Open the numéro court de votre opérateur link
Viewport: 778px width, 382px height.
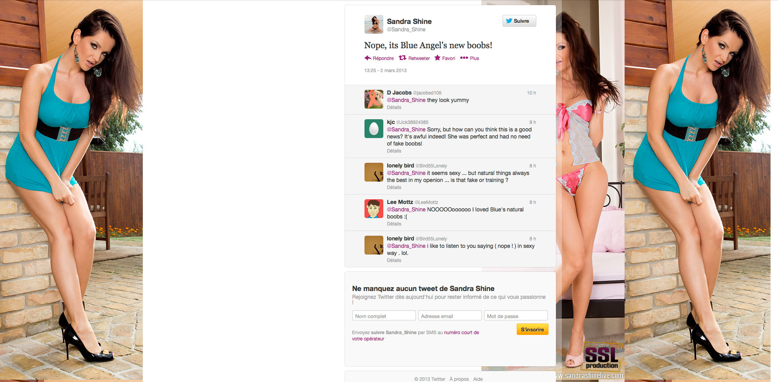coord(461,333)
